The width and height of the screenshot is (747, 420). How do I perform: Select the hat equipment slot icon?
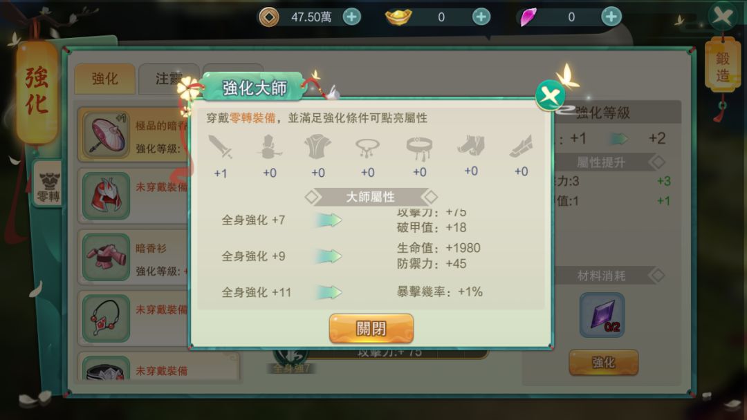tap(270, 146)
